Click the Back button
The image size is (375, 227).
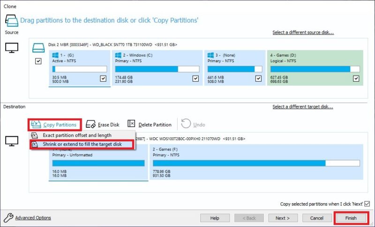click(x=249, y=218)
